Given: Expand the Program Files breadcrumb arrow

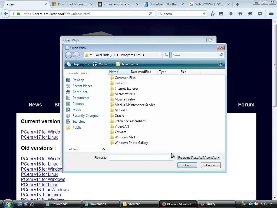Looking at the screenshot, I should pyautogui.click(x=143, y=55).
